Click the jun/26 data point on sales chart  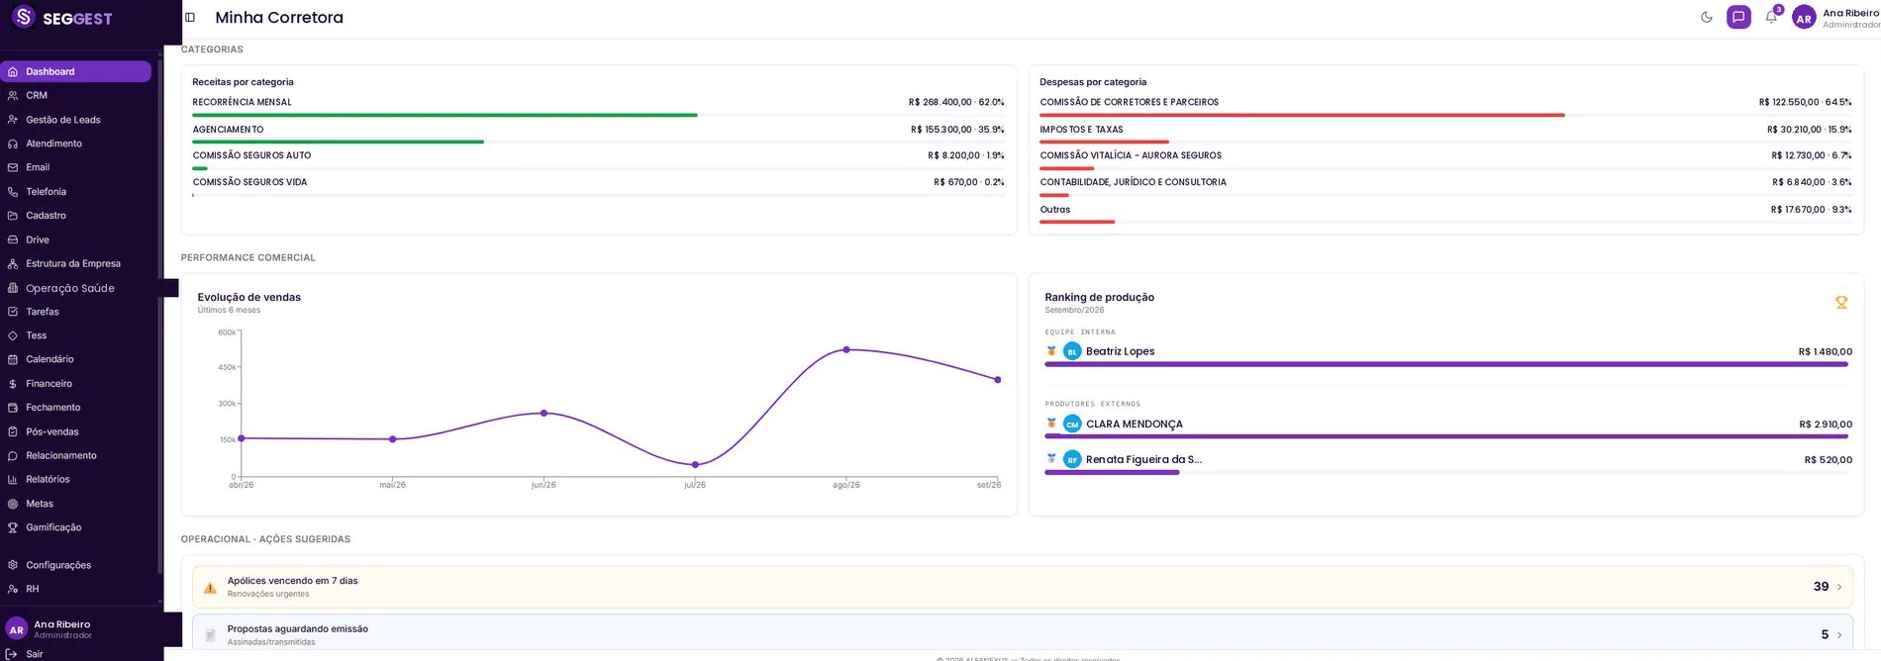click(x=544, y=413)
